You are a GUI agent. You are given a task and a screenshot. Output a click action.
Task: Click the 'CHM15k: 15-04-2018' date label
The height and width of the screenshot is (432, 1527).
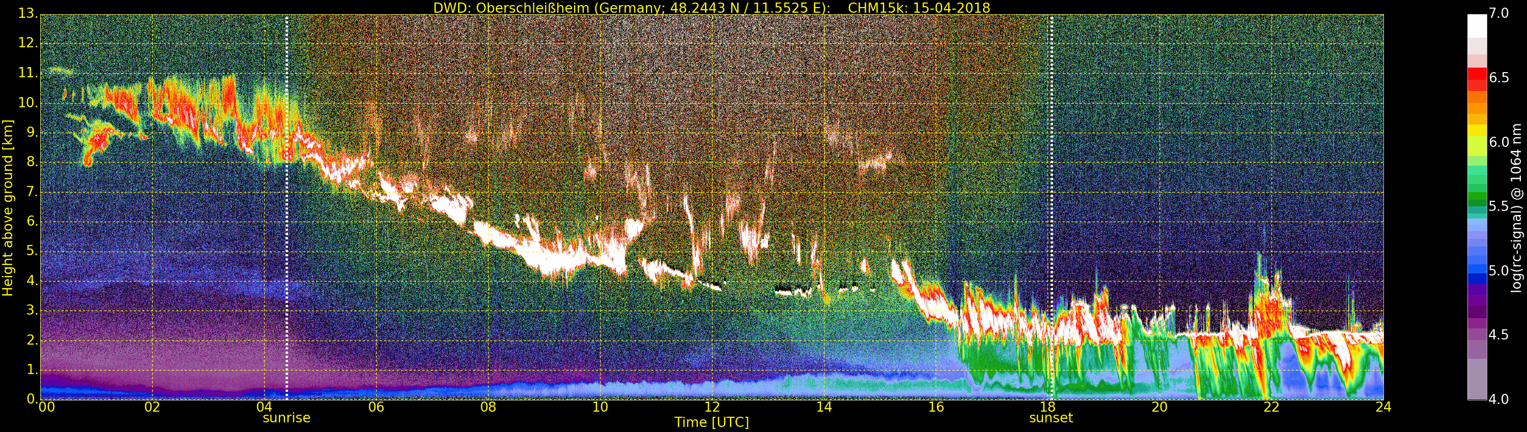tap(919, 8)
